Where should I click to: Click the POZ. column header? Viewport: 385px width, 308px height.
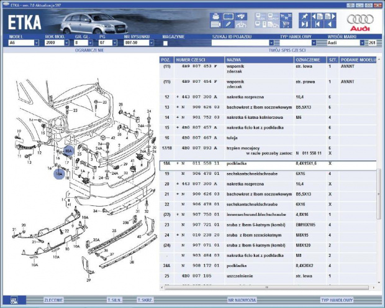point(166,60)
